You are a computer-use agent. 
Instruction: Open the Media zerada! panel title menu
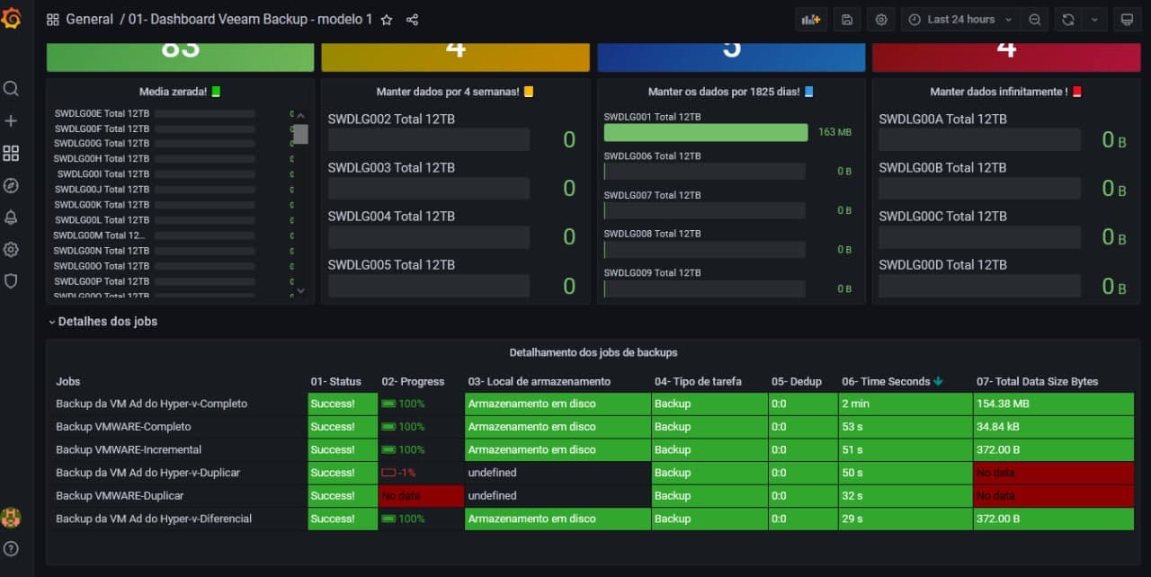click(179, 92)
